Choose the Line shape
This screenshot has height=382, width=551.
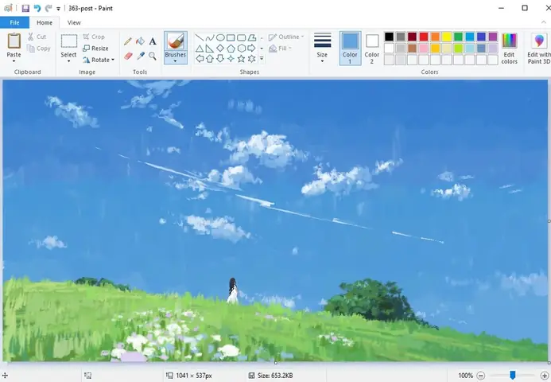200,37
